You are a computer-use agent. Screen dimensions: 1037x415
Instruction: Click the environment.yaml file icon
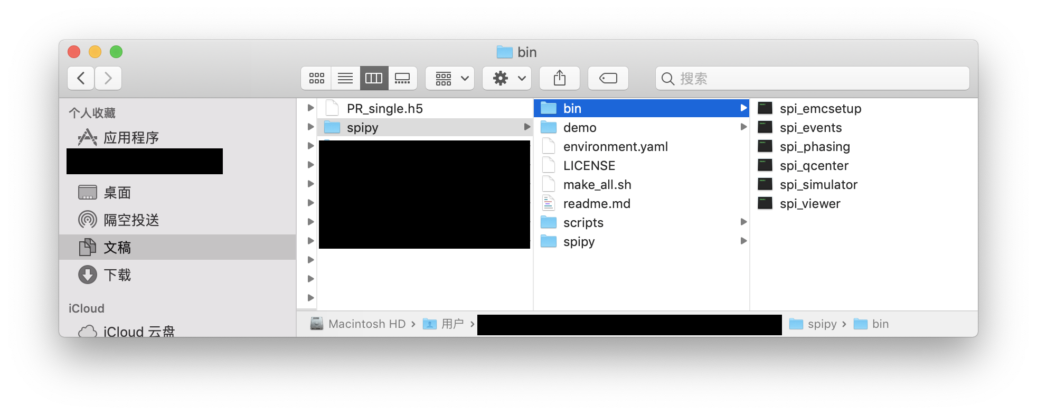[x=549, y=146]
